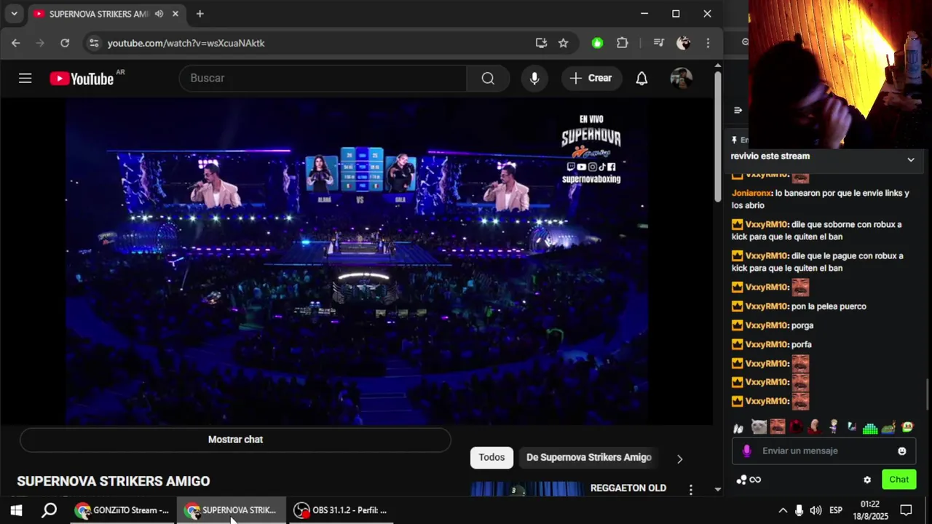Click 'SUPERNOVA STRIKERS AMIGO' video title
The height and width of the screenshot is (524, 932).
(x=114, y=481)
